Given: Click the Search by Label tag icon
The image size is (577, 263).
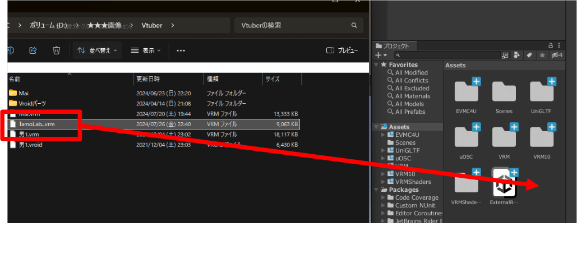Looking at the screenshot, I should click(x=529, y=55).
